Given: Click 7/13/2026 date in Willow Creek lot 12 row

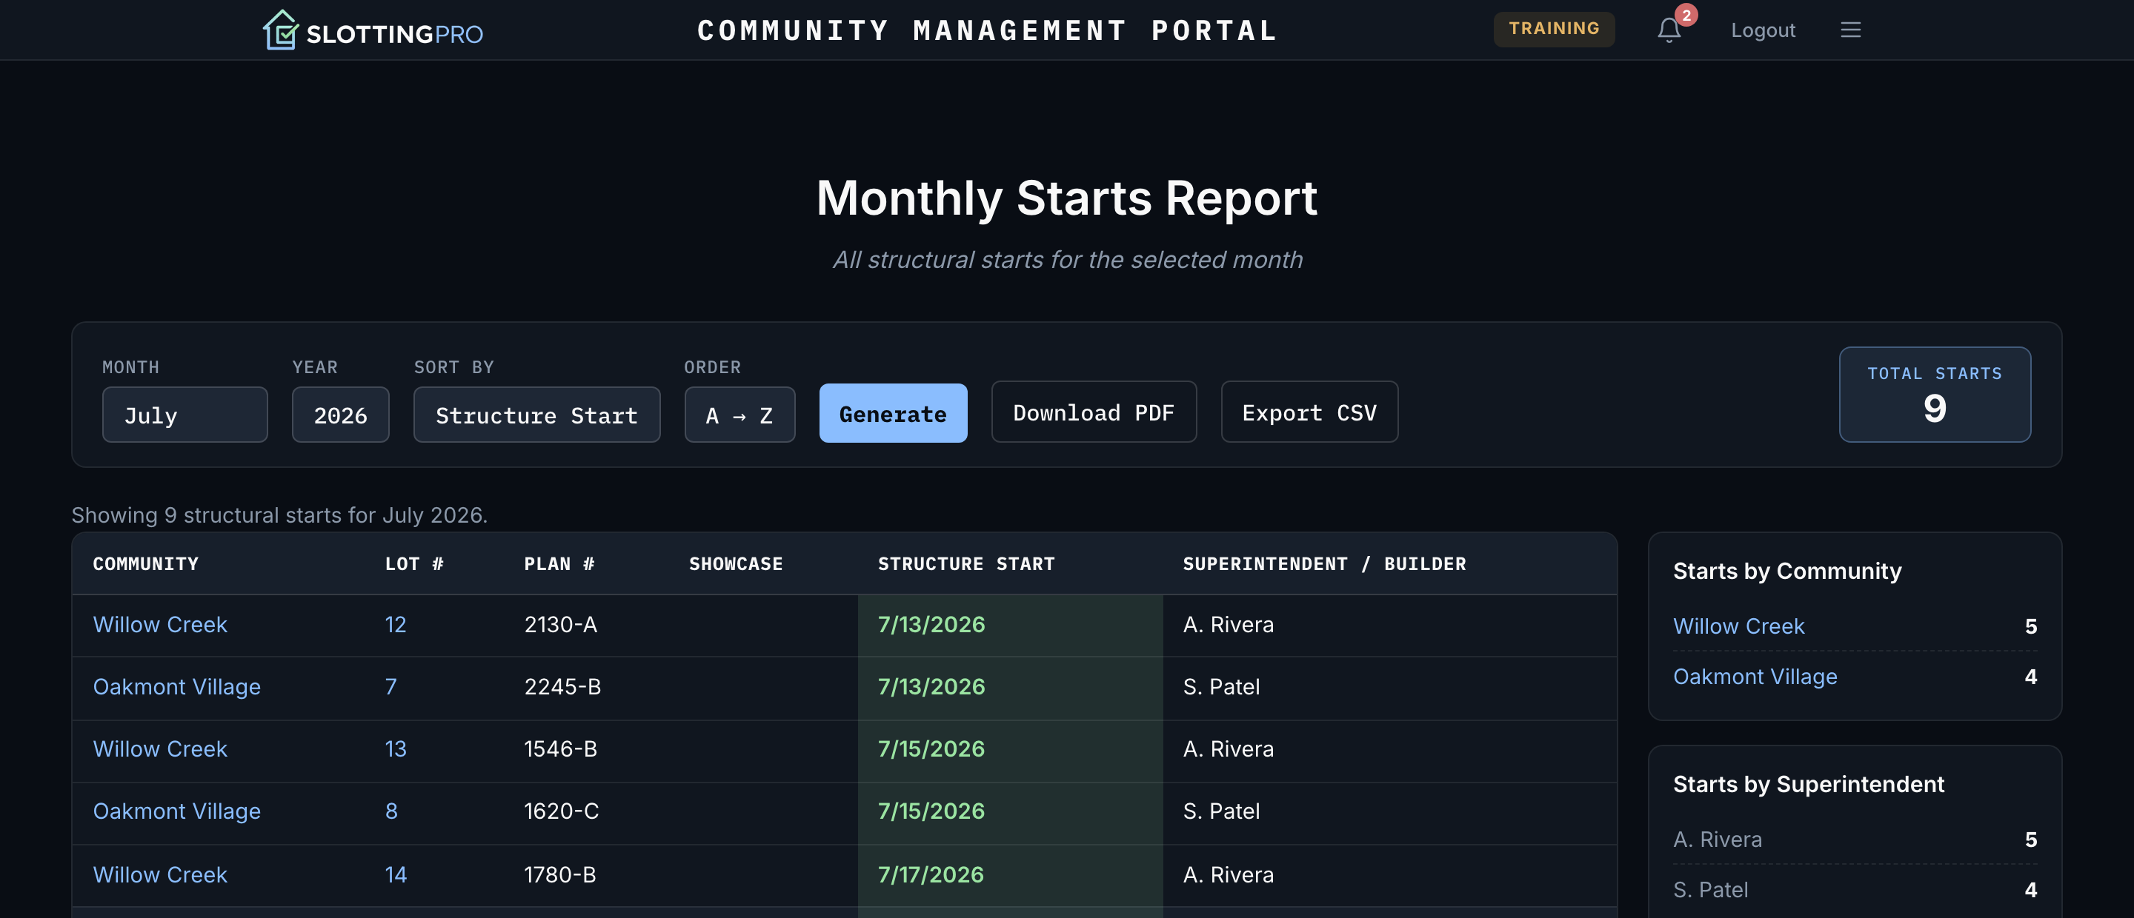Looking at the screenshot, I should (931, 624).
